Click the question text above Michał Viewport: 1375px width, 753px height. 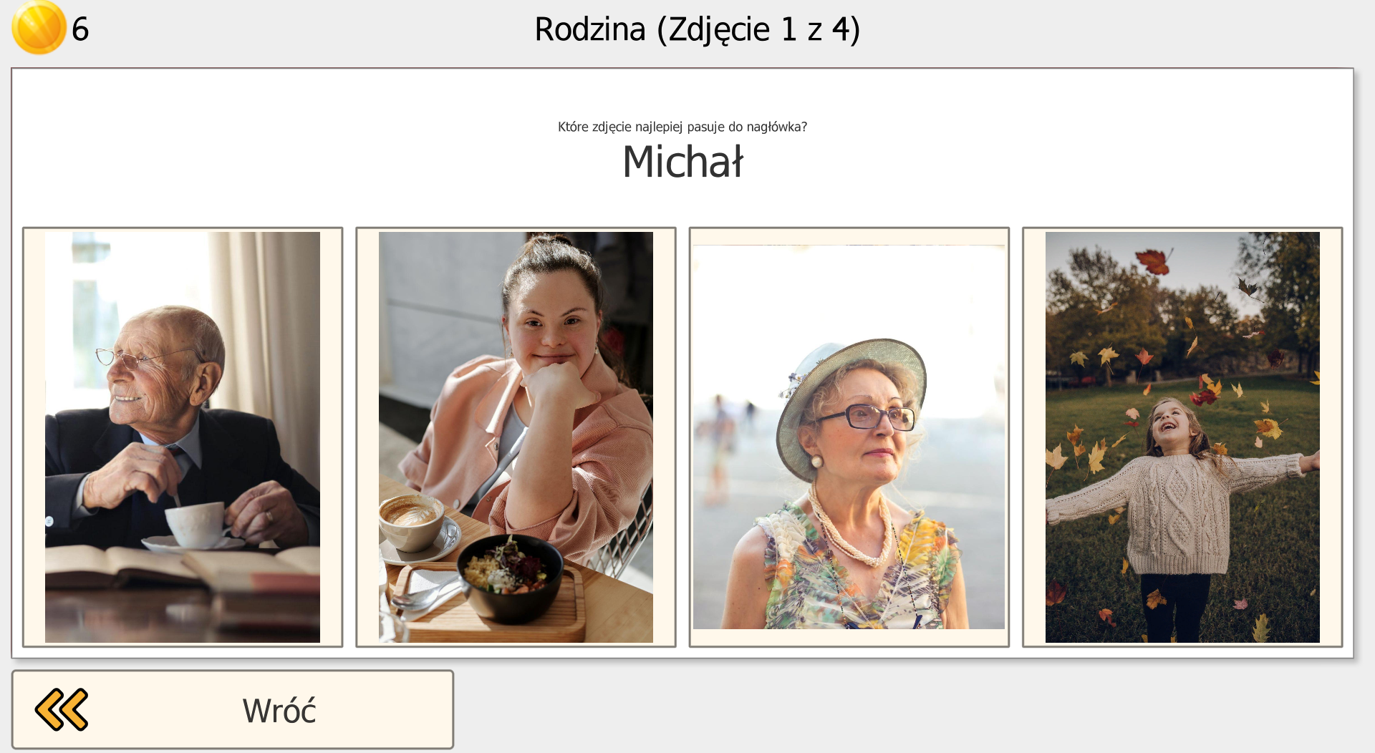tap(682, 127)
